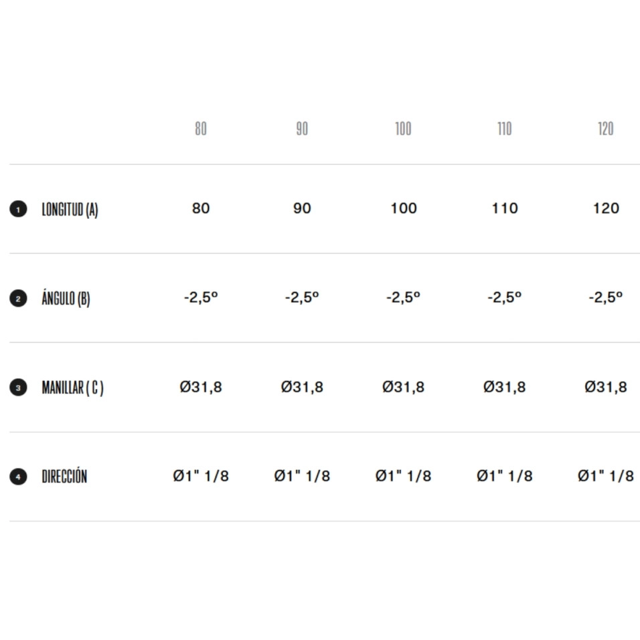
Task: Open the MANILLAR ( C ) row label
Action: point(72,388)
